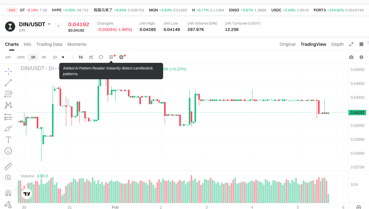This screenshot has width=369, height=209.
Task: Open the indicators chart icon
Action: (91, 57)
